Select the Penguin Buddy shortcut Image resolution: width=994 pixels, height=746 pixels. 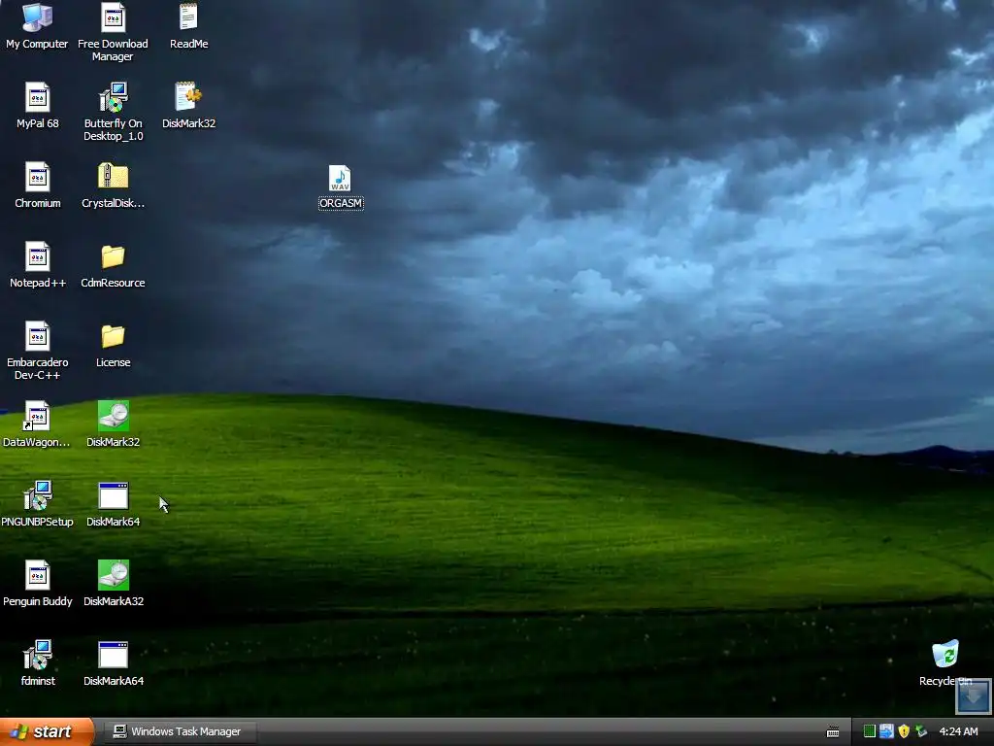38,584
